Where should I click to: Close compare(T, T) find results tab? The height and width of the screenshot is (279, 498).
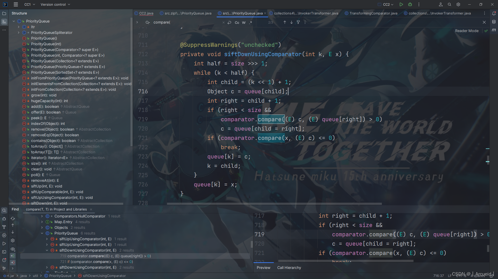pos(91,209)
